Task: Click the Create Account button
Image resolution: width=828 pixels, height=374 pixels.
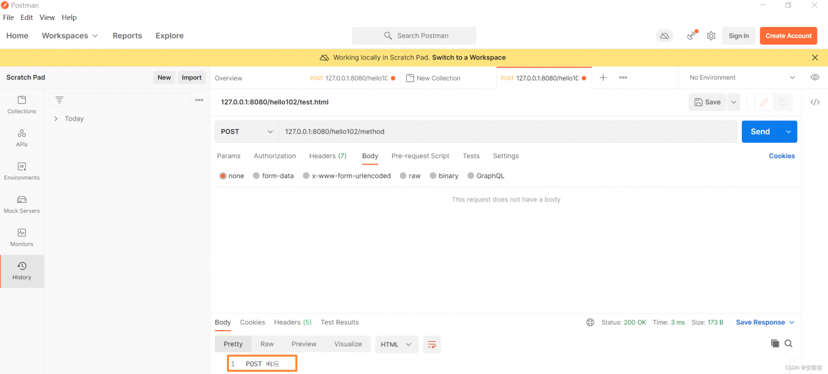Action: click(789, 36)
